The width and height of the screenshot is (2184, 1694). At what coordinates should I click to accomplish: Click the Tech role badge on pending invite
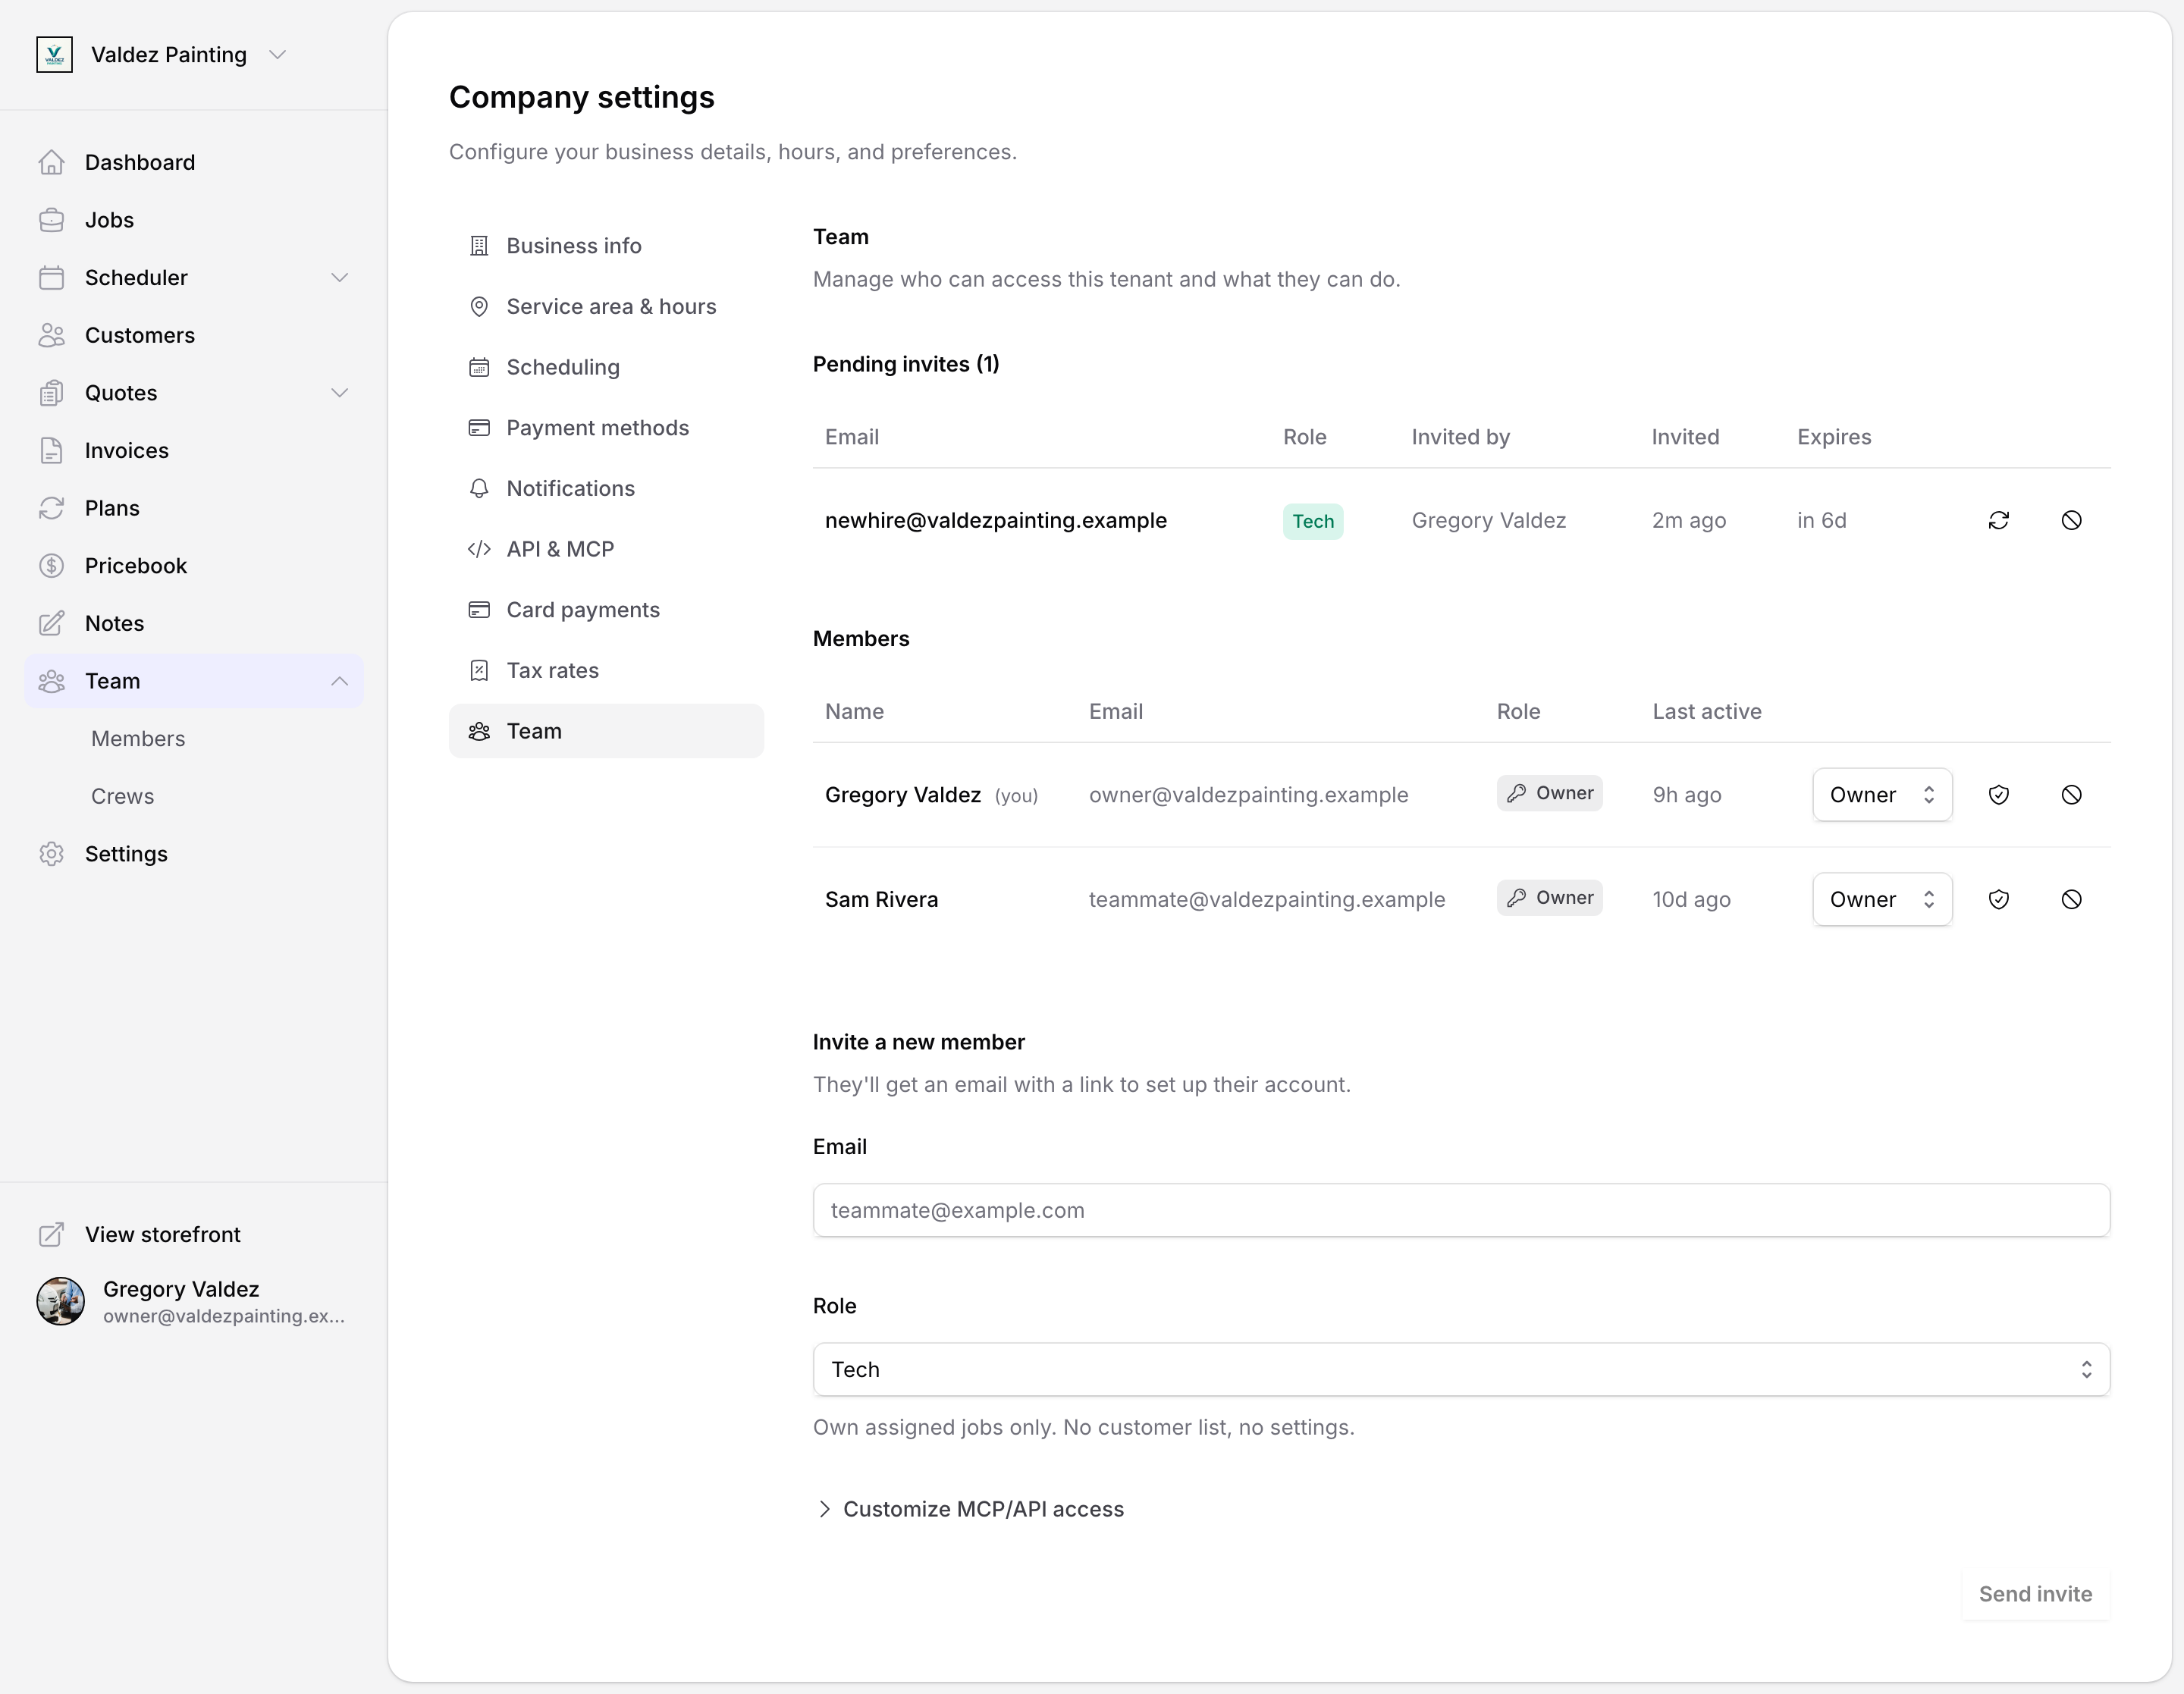point(1313,521)
